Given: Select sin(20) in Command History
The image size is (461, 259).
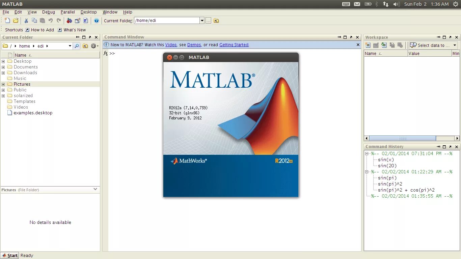Looking at the screenshot, I should pos(387,166).
